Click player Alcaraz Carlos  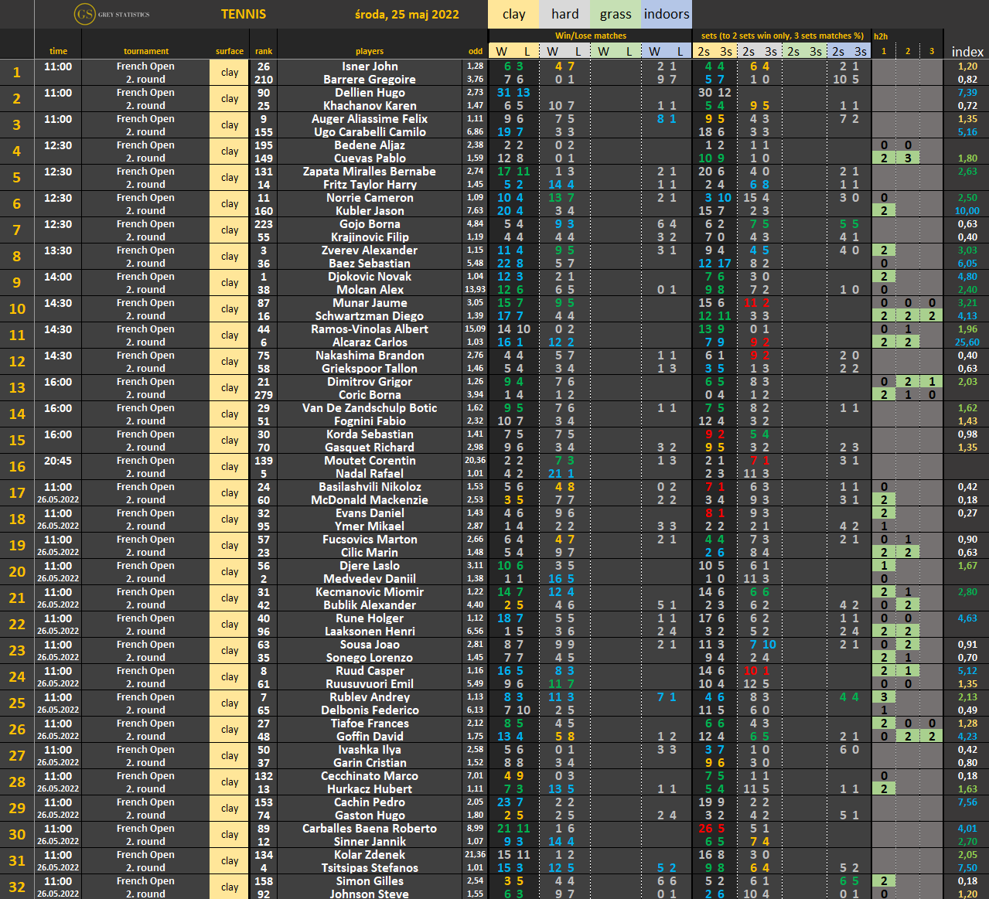click(370, 342)
